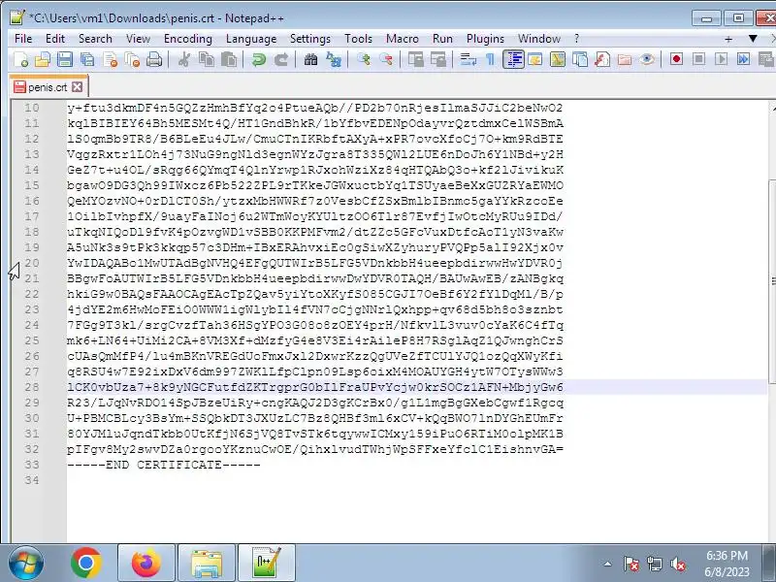Toggle synchronize vertical scrolling icon
This screenshot has height=582, width=776.
click(x=416, y=60)
